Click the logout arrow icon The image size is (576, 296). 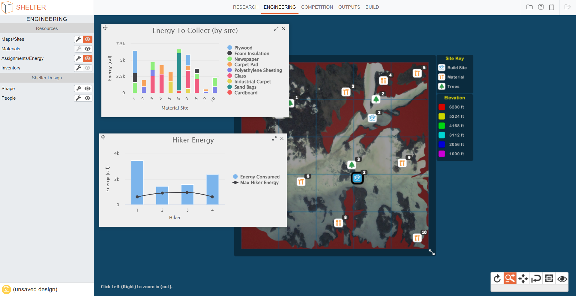coord(567,7)
